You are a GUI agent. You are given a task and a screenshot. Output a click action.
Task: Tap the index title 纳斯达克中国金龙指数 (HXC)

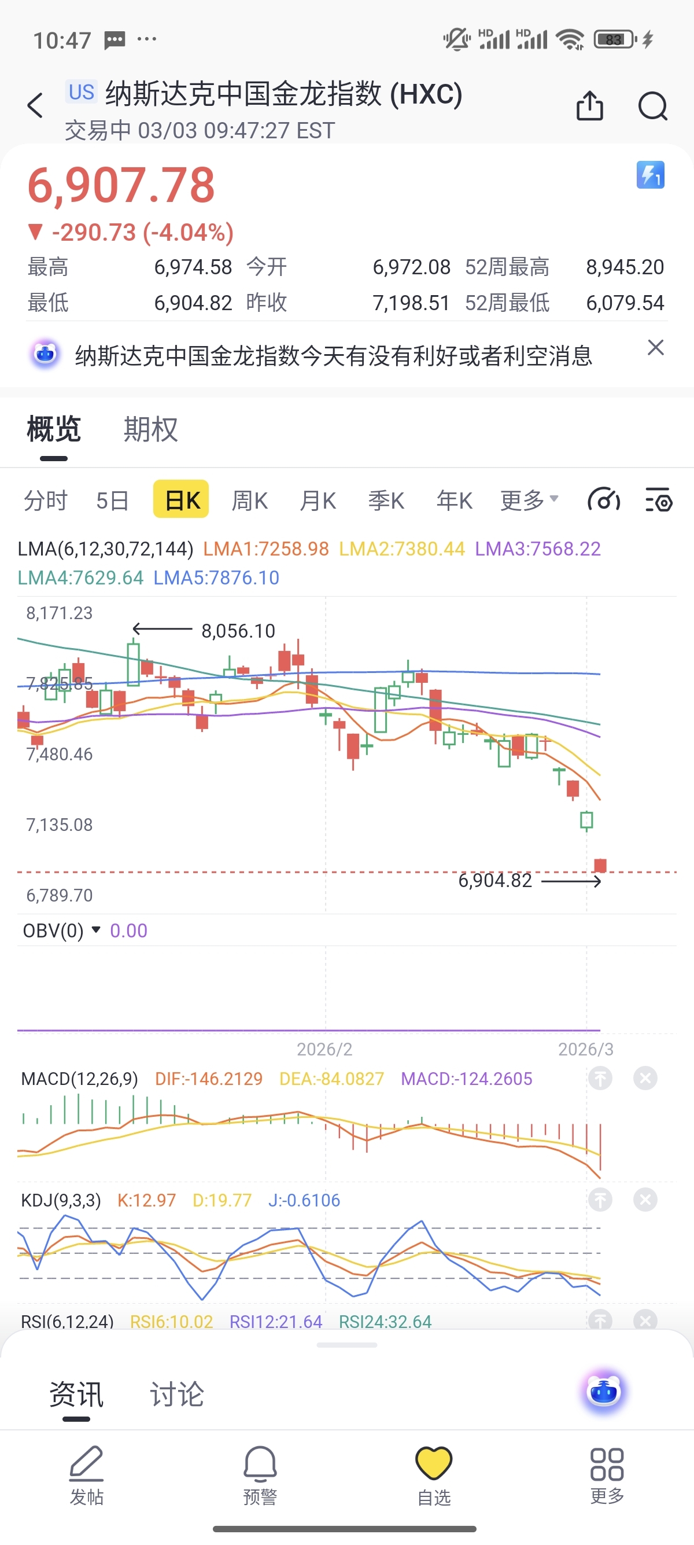coord(284,94)
